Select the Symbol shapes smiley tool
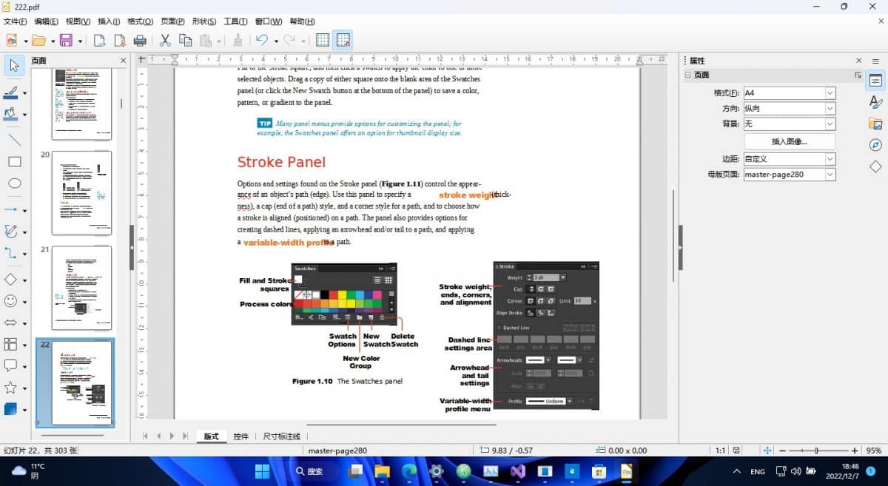The height and width of the screenshot is (486, 888). click(10, 302)
